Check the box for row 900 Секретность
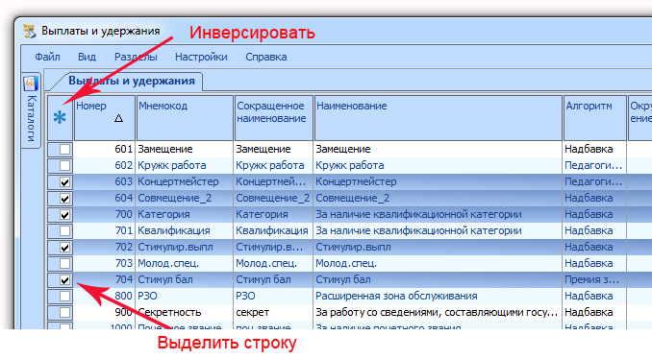The height and width of the screenshot is (359, 652). pyautogui.click(x=64, y=313)
